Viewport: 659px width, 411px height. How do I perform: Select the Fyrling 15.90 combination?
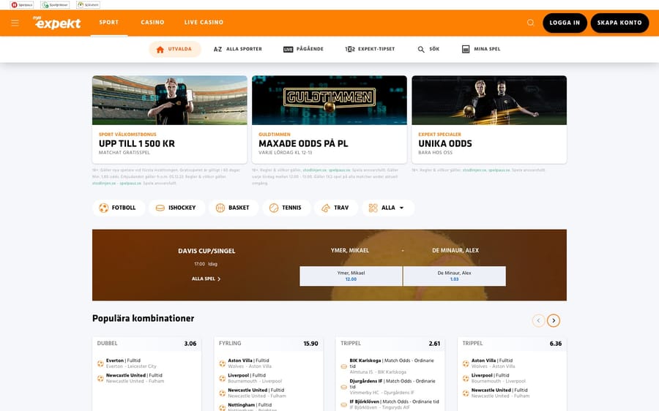[269, 344]
